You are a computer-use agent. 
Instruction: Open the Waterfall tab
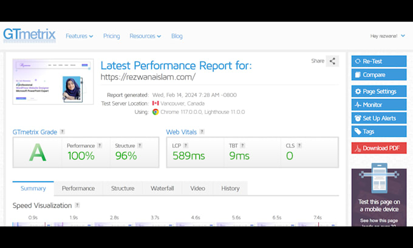[162, 189]
